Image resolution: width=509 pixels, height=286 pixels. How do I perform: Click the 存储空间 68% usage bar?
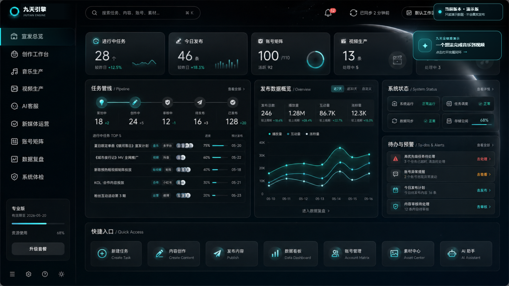(x=482, y=124)
